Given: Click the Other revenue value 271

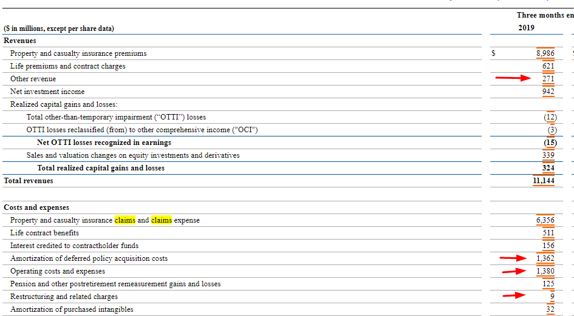Looking at the screenshot, I should 548,79.
